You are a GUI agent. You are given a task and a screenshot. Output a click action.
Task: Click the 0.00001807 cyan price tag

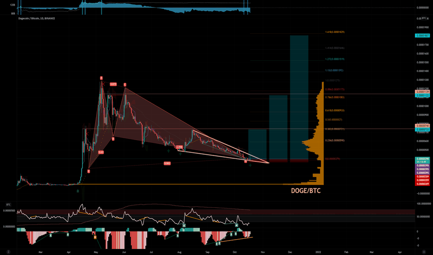[x=422, y=36]
